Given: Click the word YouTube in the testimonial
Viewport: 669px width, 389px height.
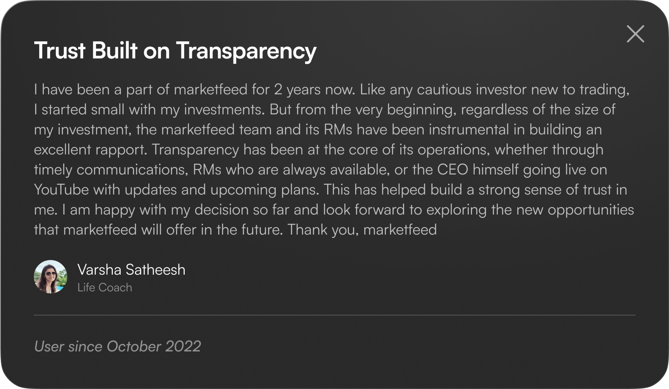Looking at the screenshot, I should [61, 190].
